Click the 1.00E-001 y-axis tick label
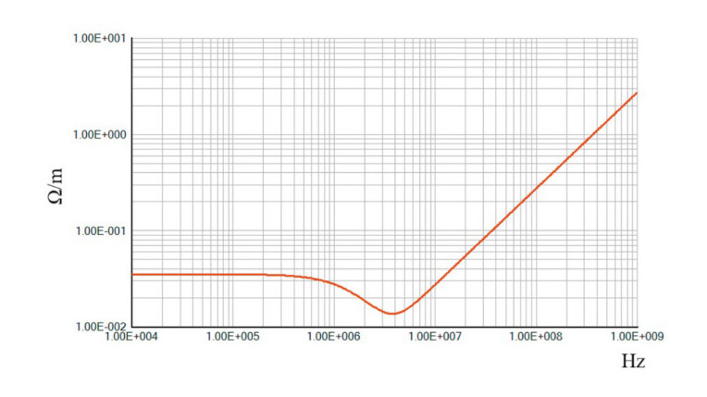The height and width of the screenshot is (397, 707). pos(101,230)
